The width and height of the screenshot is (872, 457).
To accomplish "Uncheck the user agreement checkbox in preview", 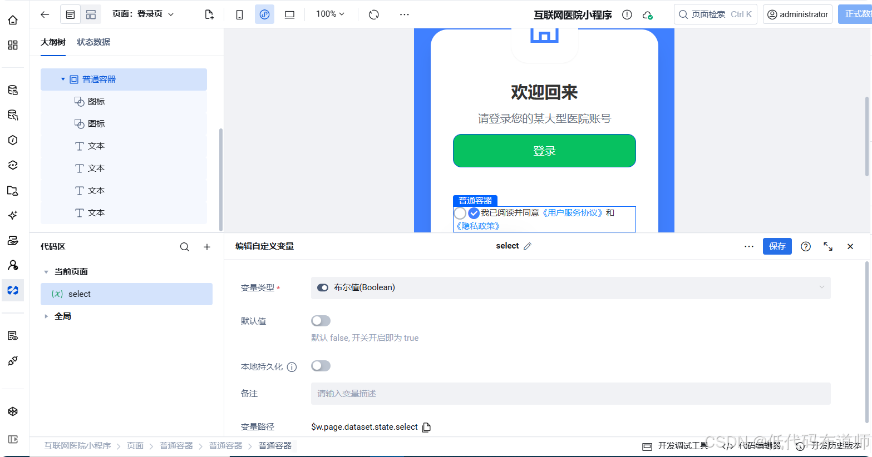I will coord(474,213).
